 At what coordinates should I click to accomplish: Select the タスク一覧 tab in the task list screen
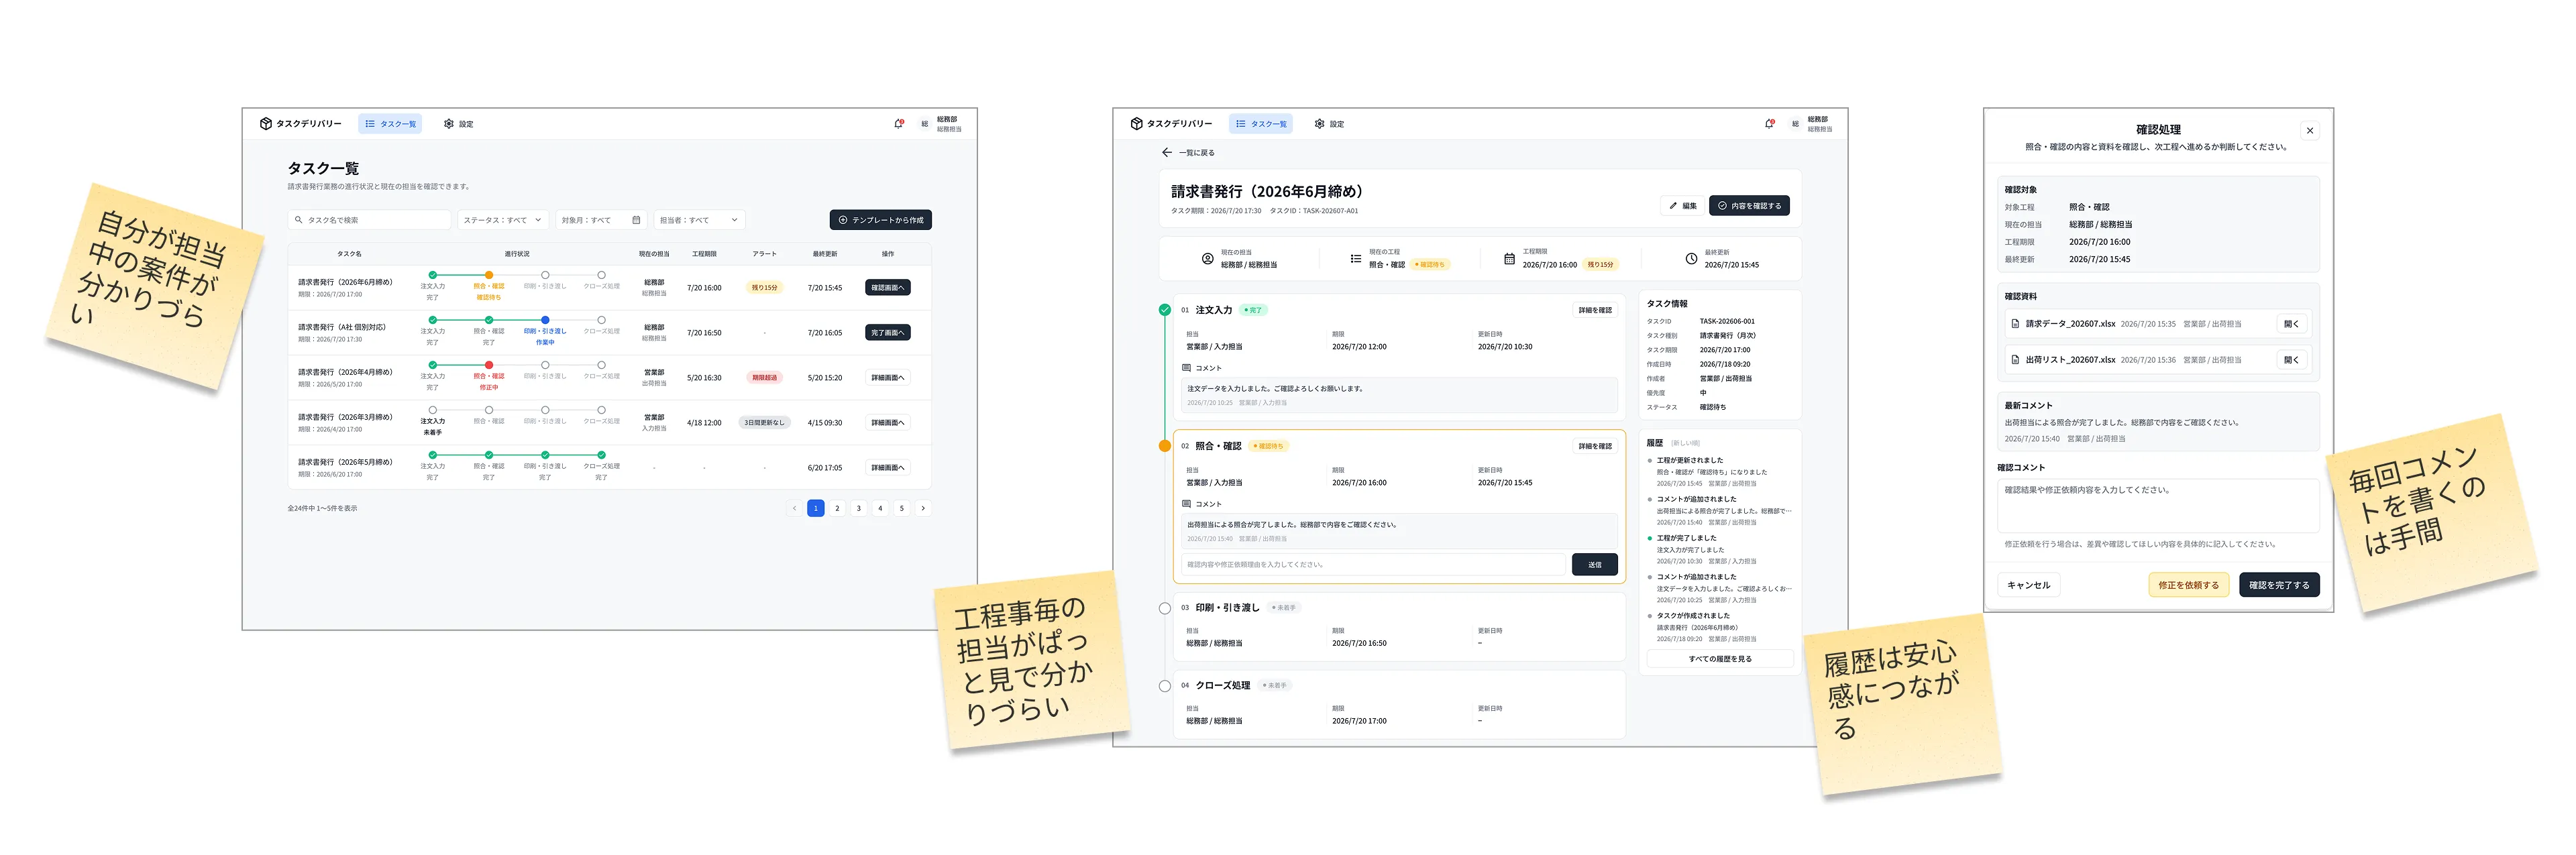click(x=390, y=124)
